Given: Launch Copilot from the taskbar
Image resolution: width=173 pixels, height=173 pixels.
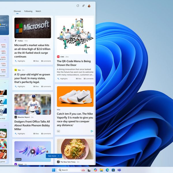Looking at the screenshot, I should 95,170.
